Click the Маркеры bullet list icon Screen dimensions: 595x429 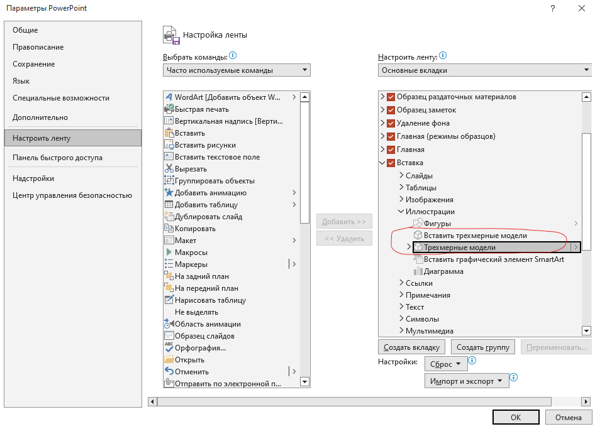(x=169, y=264)
